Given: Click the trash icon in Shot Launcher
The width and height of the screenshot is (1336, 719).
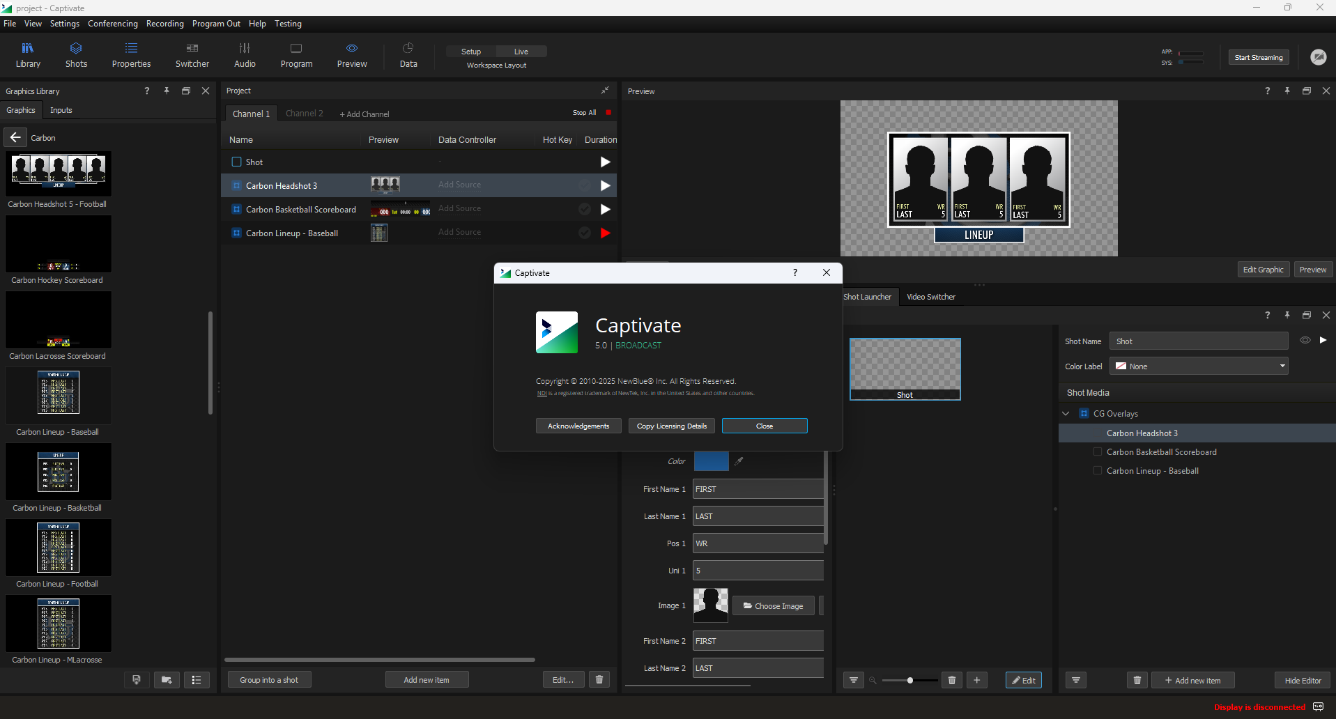Looking at the screenshot, I should tap(952, 680).
